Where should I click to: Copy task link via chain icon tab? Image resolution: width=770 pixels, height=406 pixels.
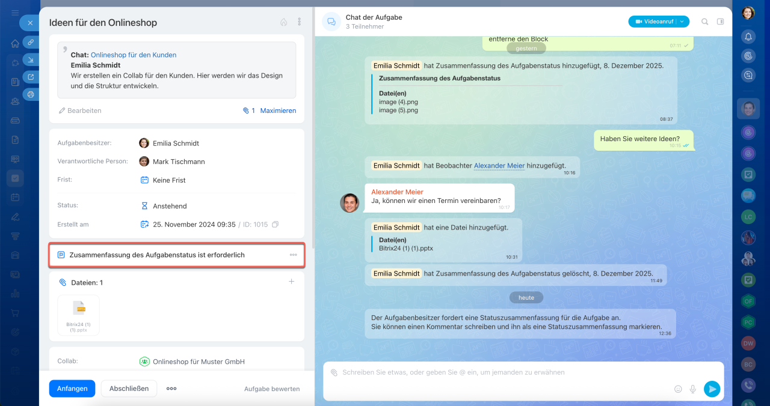coord(31,42)
